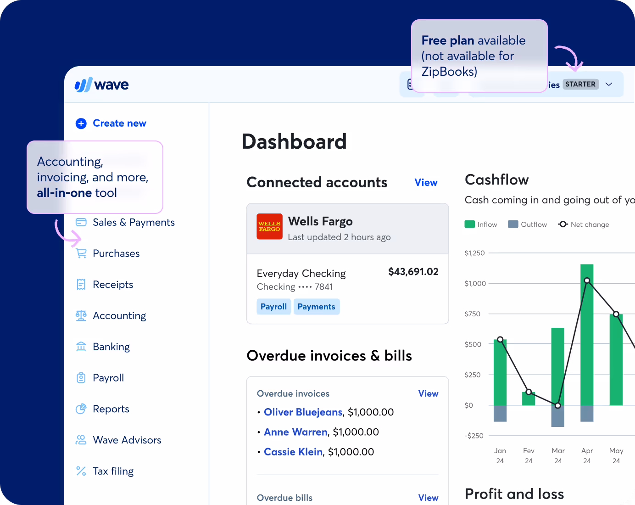Click the Payments tag on Everyday Checking
The width and height of the screenshot is (635, 505).
[317, 307]
